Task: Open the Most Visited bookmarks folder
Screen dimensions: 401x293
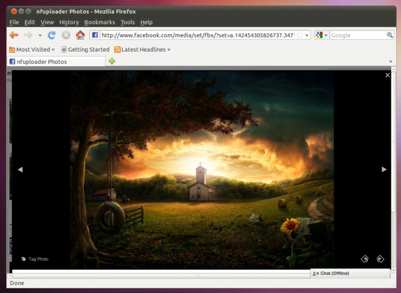Action: click(x=32, y=49)
